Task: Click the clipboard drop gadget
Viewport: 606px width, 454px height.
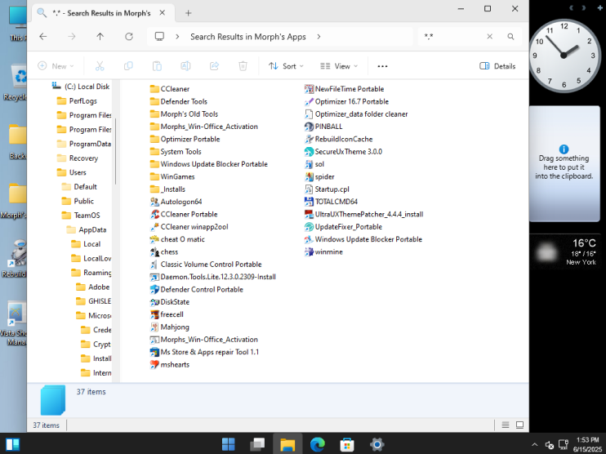Action: pos(564,164)
